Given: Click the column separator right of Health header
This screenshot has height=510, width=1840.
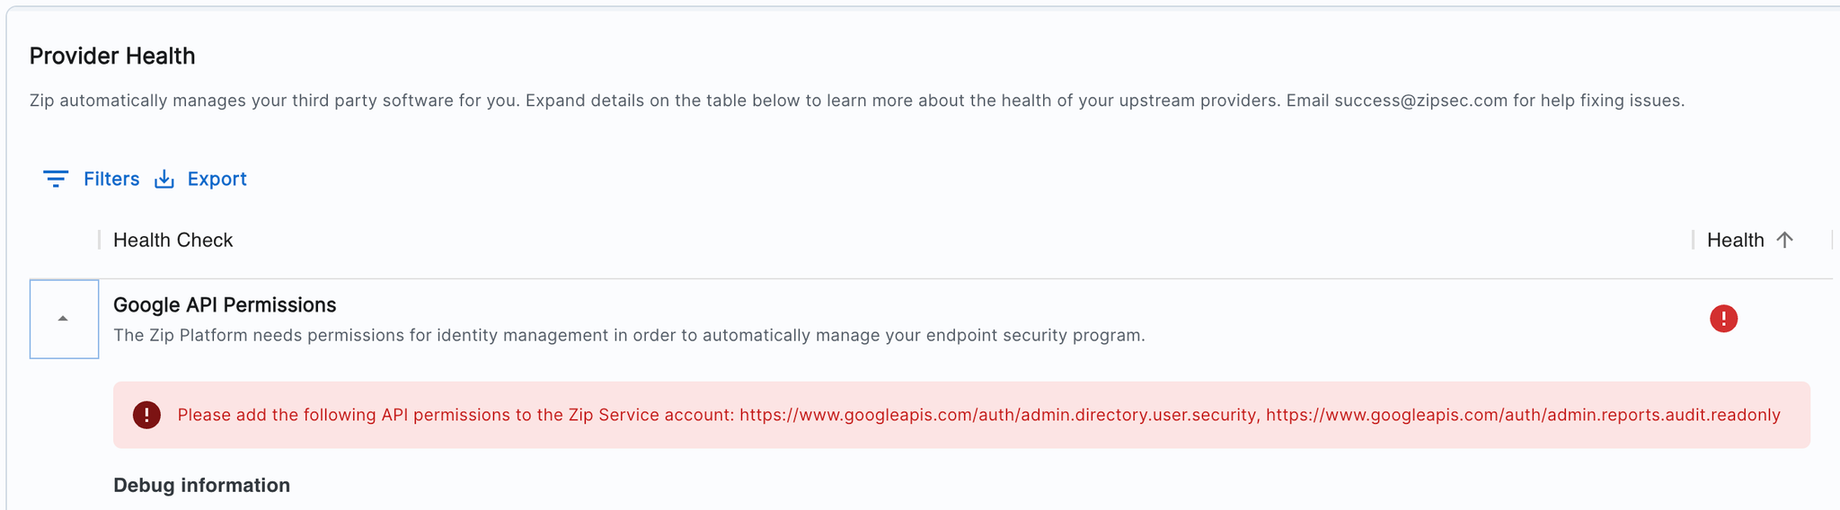Looking at the screenshot, I should (1832, 240).
